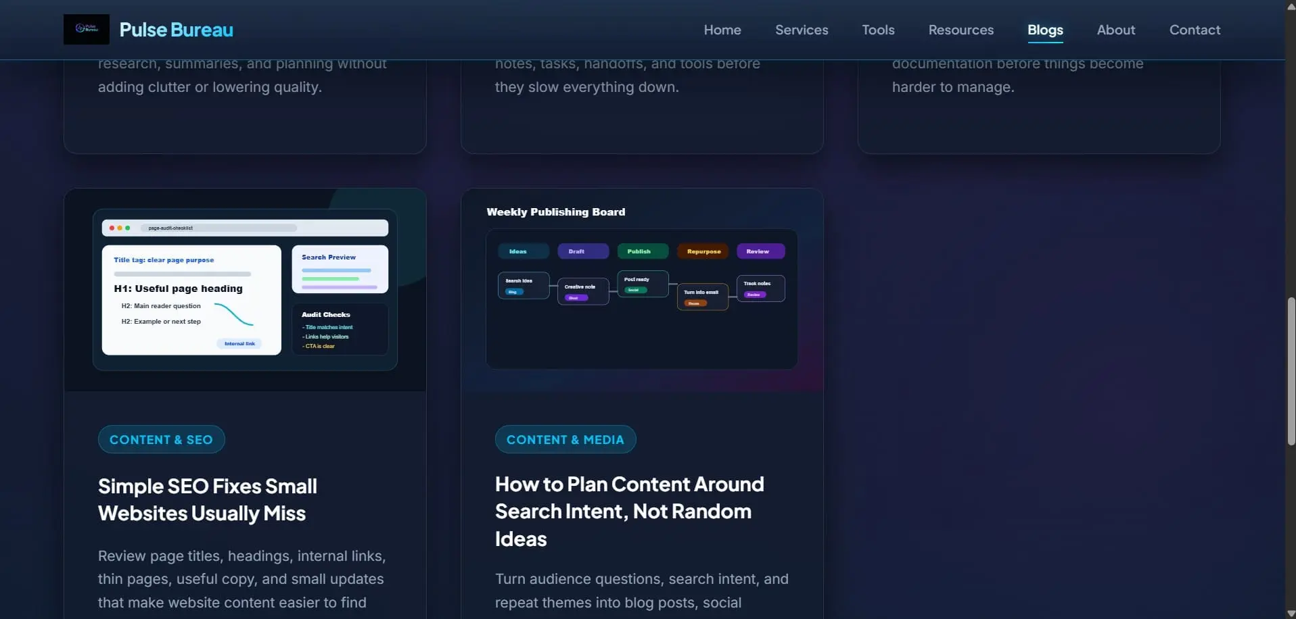The image size is (1296, 619).
Task: Click the 'Review page titles, headings' description text
Action: [241, 579]
